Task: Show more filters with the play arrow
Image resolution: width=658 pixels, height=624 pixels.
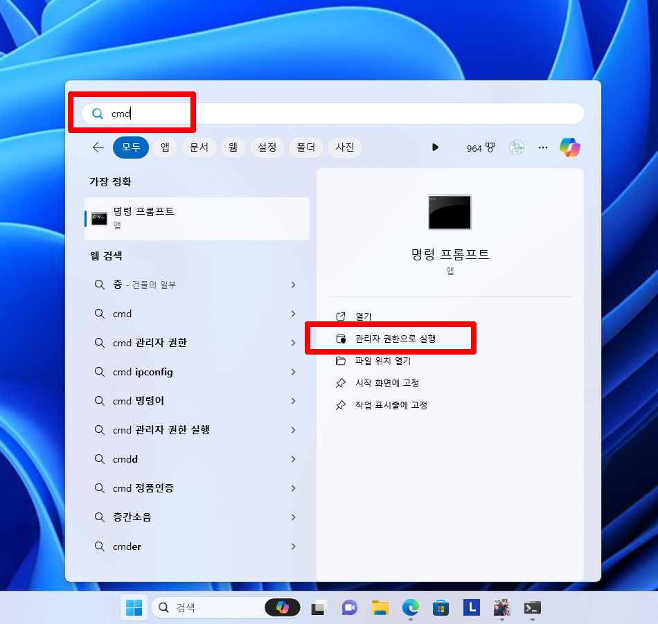Action: [435, 148]
